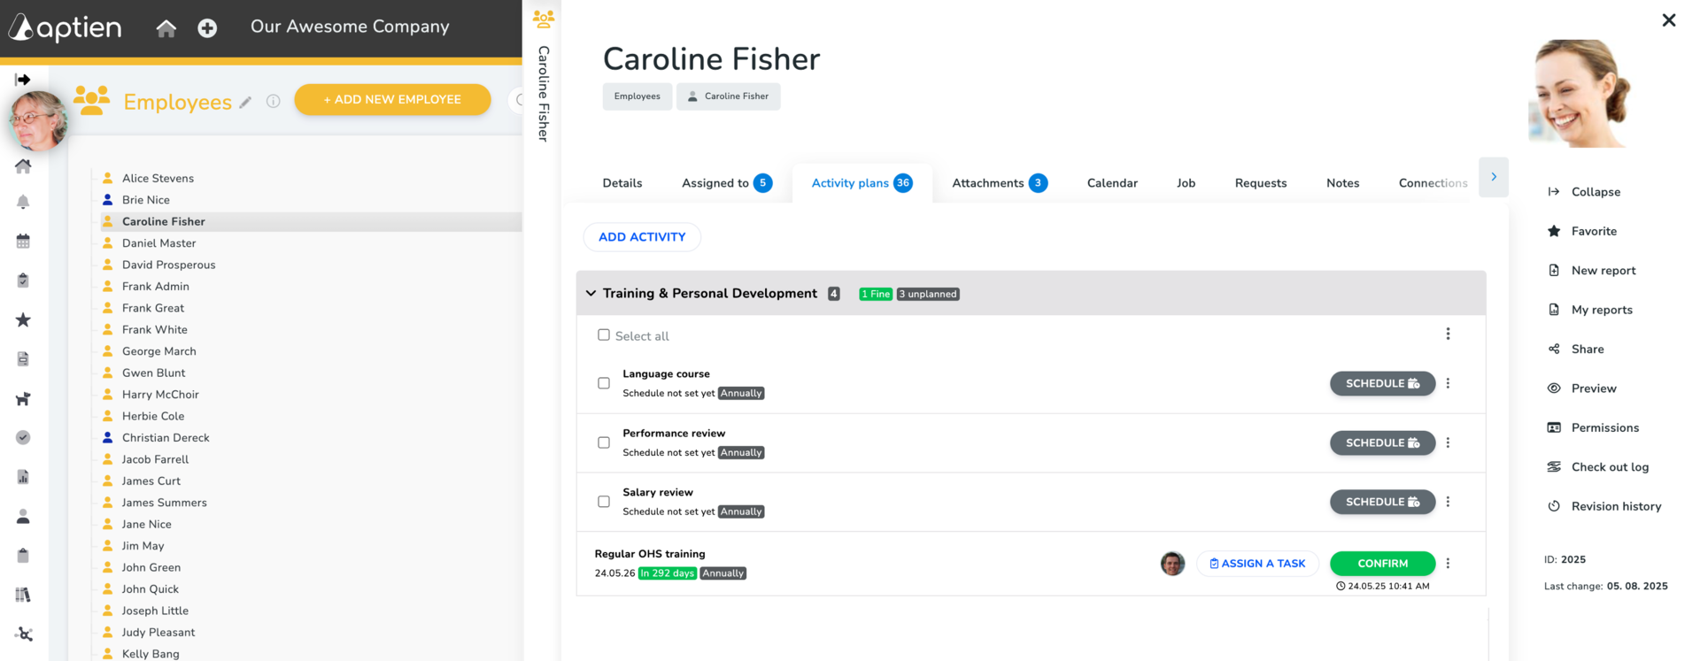
Task: Open the calendar icon in left sidebar
Action: tap(23, 241)
